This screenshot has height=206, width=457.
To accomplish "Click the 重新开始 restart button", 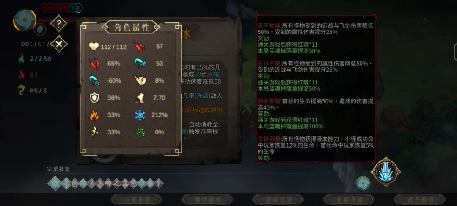I will tap(349, 200).
